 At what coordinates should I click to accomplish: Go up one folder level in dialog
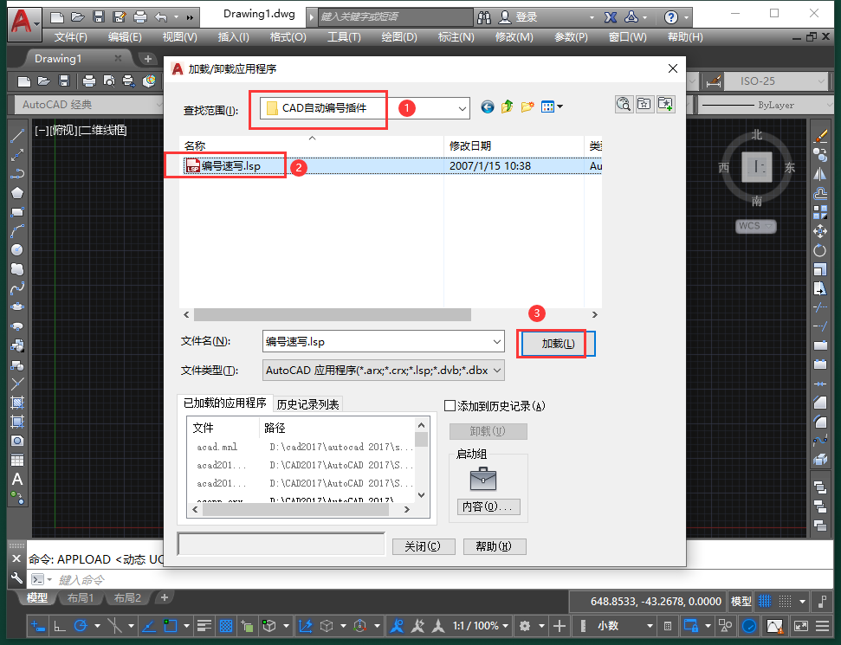tap(507, 106)
